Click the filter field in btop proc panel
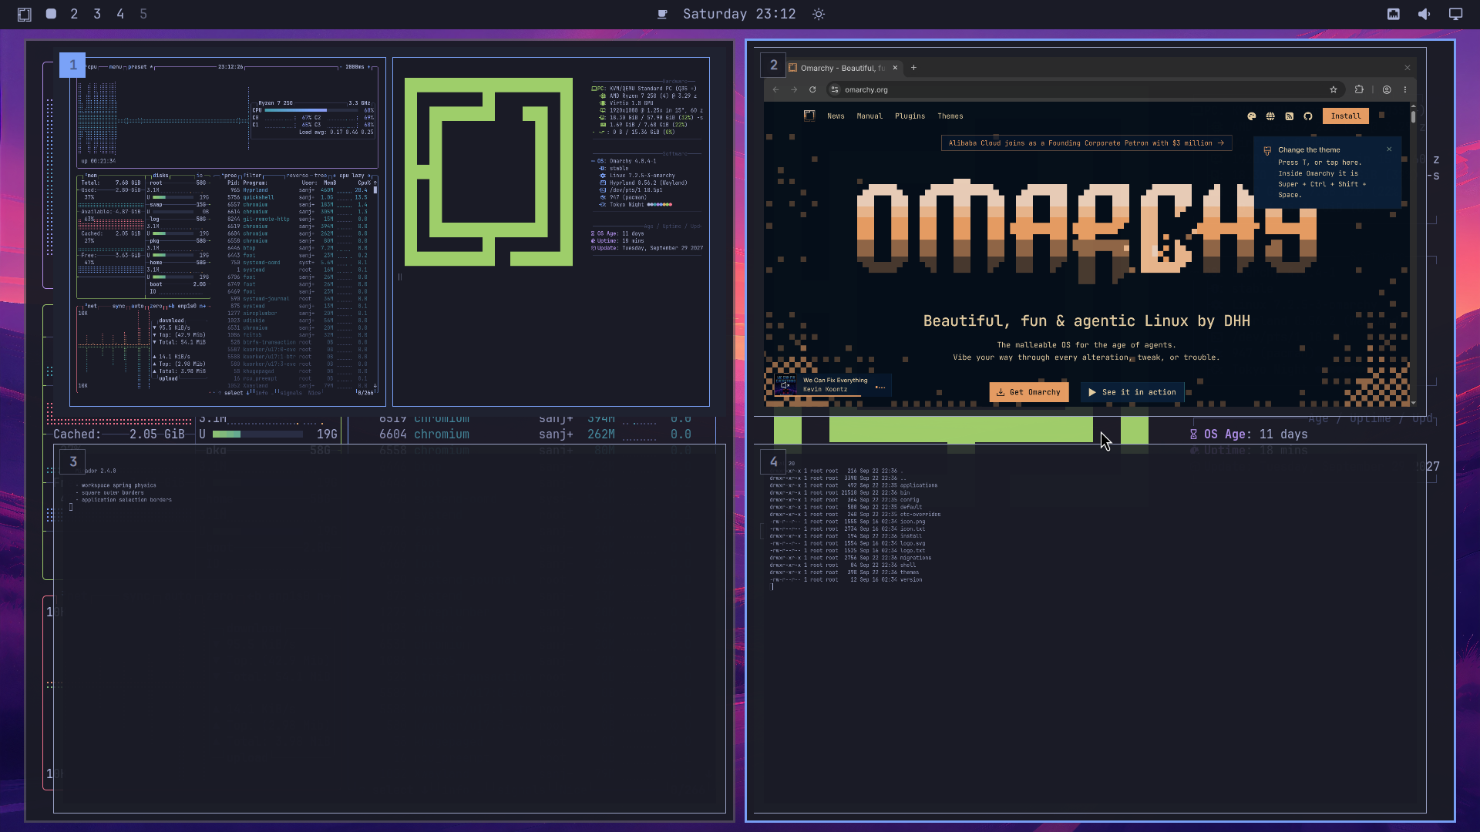The width and height of the screenshot is (1480, 832). (253, 176)
